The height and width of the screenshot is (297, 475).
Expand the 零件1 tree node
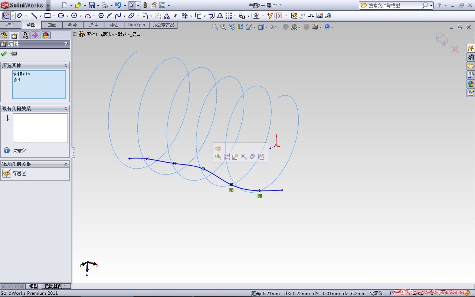pyautogui.click(x=75, y=34)
